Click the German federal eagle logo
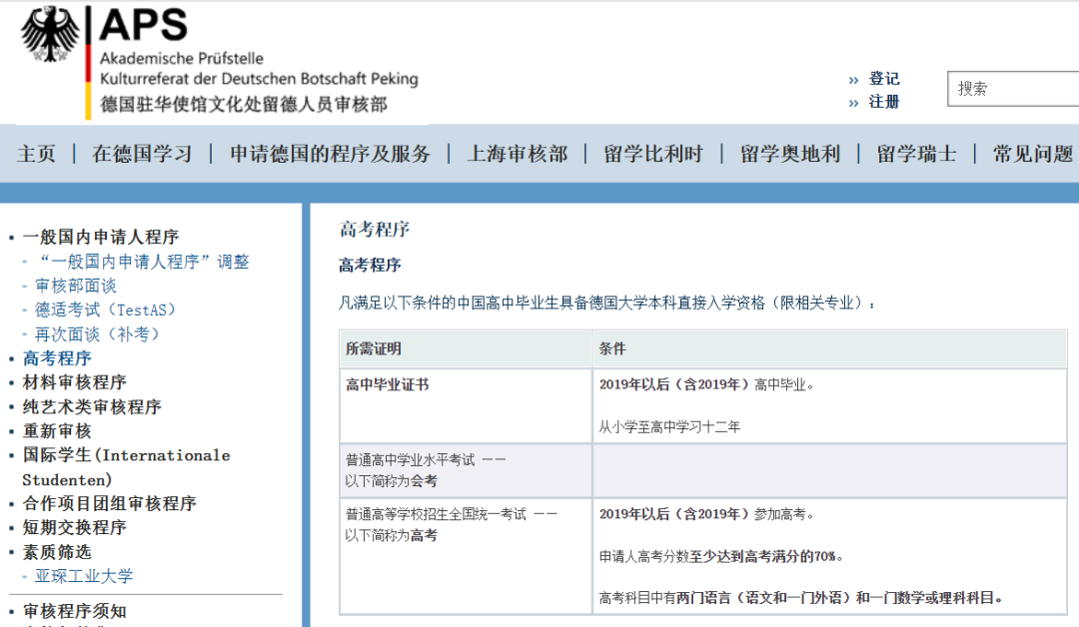 [x=50, y=34]
